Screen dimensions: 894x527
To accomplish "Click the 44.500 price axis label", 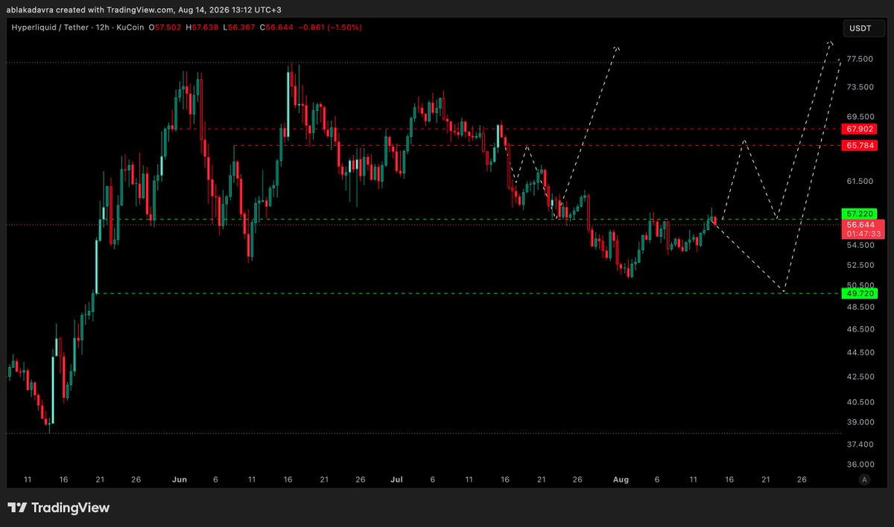I will click(859, 352).
